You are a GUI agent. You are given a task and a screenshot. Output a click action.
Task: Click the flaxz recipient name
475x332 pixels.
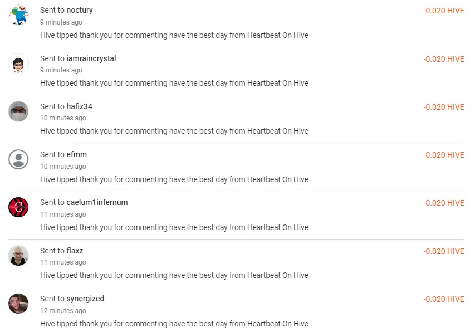[75, 251]
